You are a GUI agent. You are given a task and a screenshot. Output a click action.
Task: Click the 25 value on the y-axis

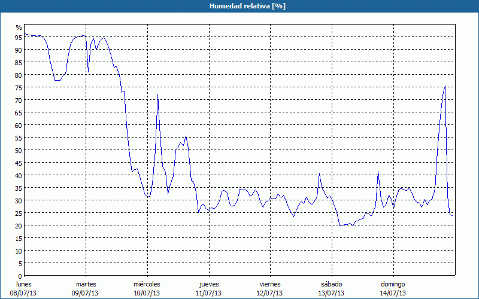tap(19, 213)
